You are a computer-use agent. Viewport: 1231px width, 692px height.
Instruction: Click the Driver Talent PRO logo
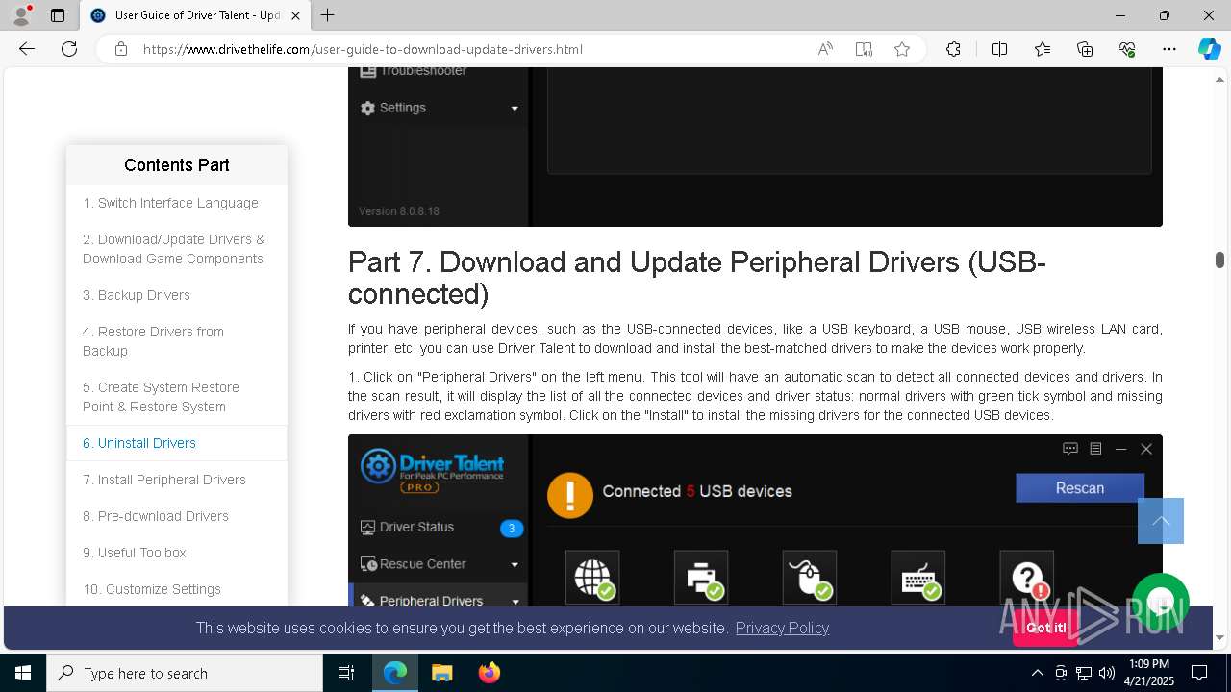click(432, 470)
